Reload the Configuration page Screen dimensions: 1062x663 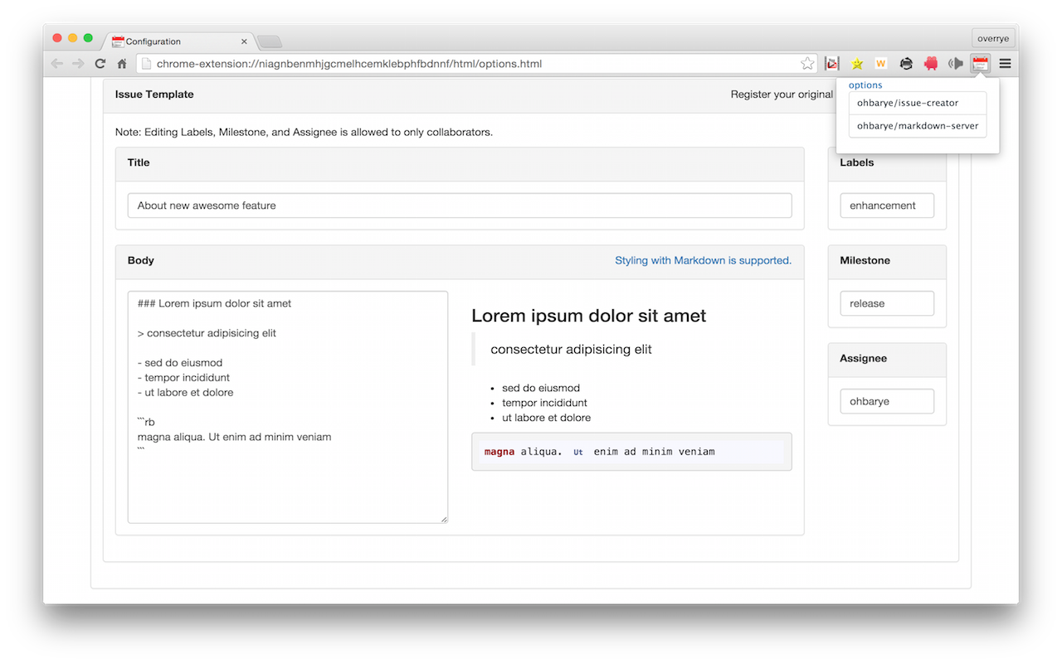pyautogui.click(x=100, y=64)
